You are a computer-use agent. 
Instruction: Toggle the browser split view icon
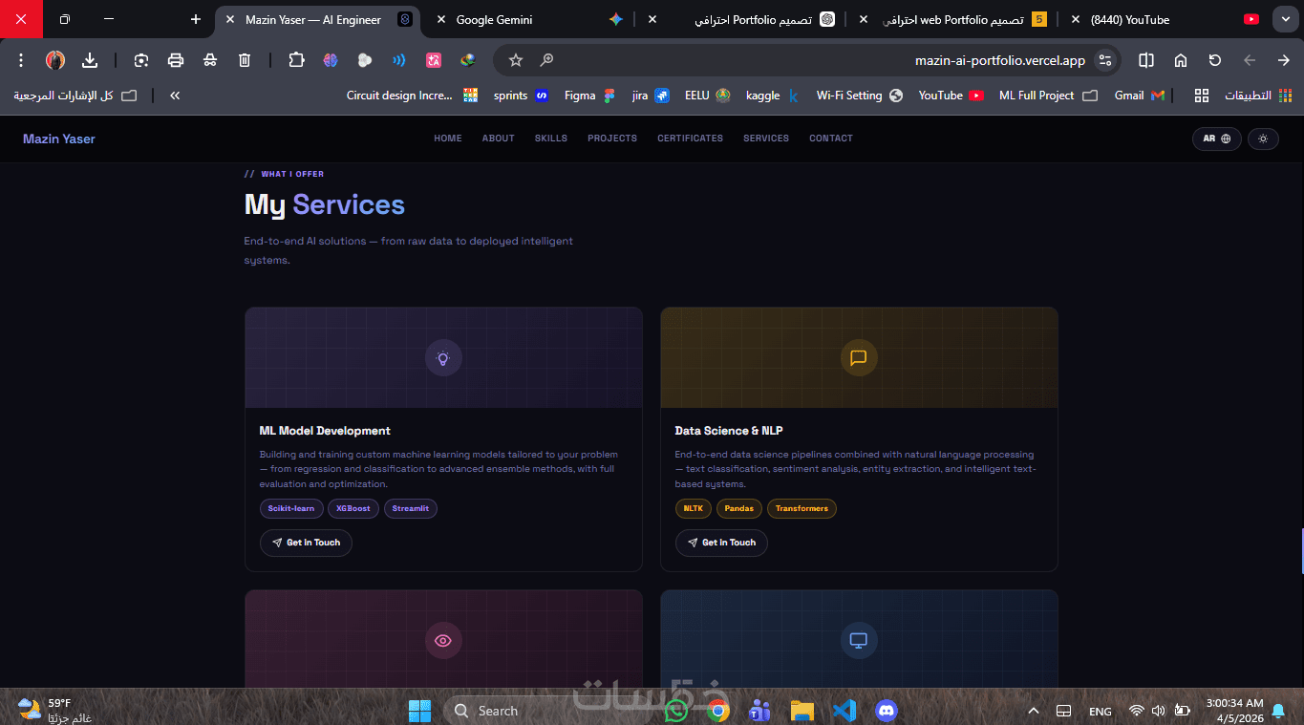(x=1146, y=60)
